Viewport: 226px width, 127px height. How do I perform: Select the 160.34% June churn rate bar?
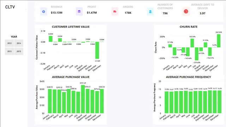pos(192,43)
